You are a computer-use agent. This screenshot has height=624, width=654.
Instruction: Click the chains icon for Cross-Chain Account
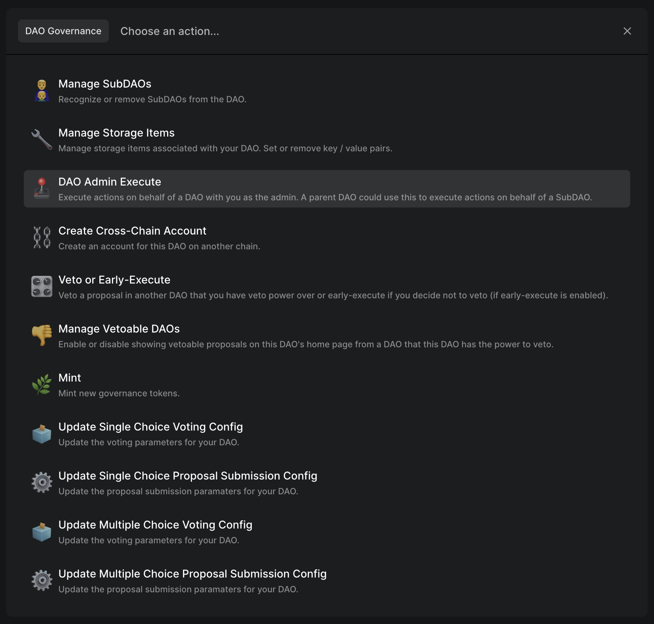42,238
